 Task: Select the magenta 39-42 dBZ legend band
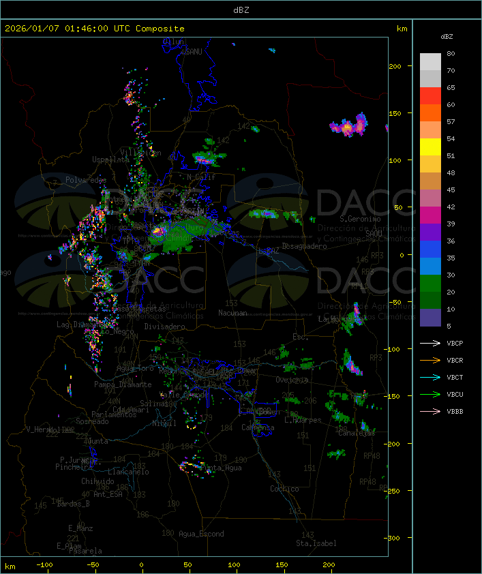coord(430,215)
